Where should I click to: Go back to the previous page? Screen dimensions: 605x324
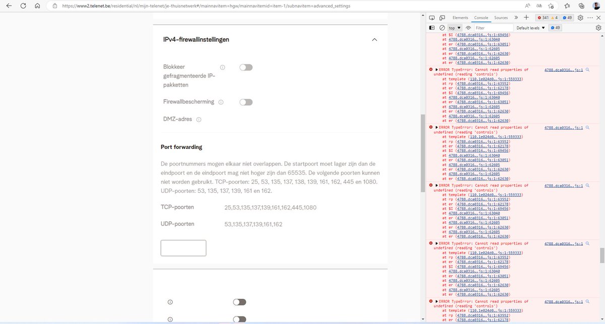[10, 6]
